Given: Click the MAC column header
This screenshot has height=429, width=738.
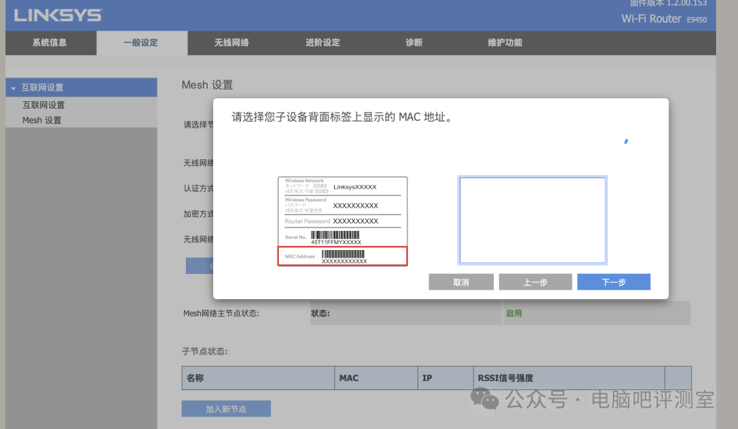Looking at the screenshot, I should point(376,378).
